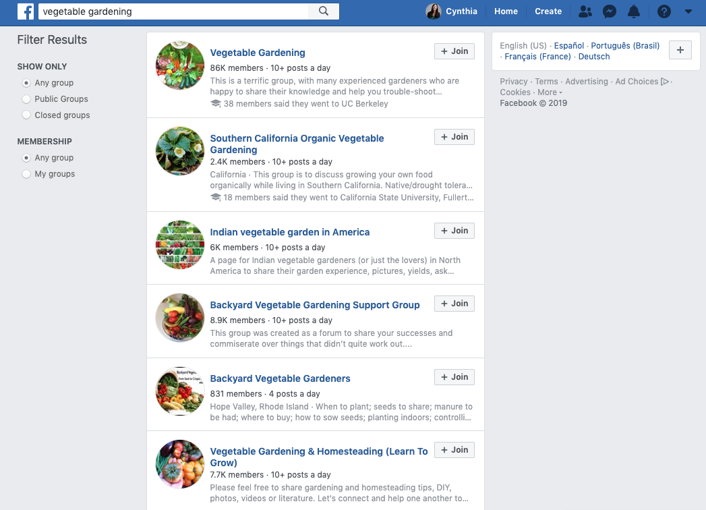Image resolution: width=706 pixels, height=510 pixels.
Task: Open Indian vegetable garden group thumbnail
Action: 180,245
